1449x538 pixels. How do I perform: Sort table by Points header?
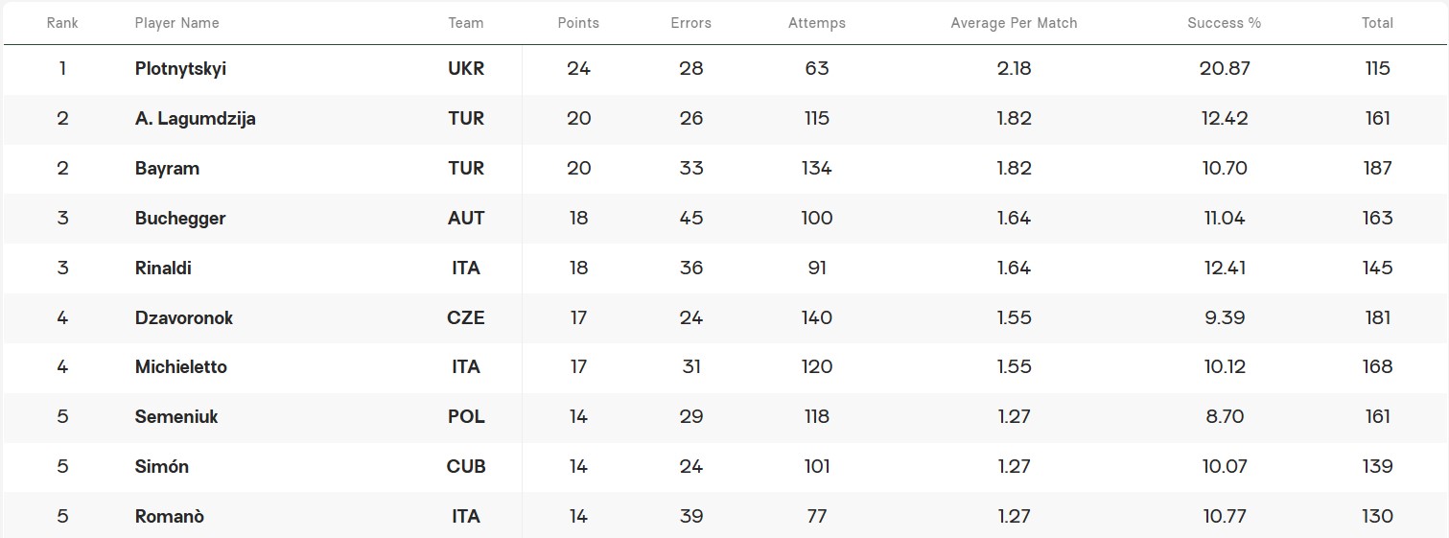pos(578,23)
